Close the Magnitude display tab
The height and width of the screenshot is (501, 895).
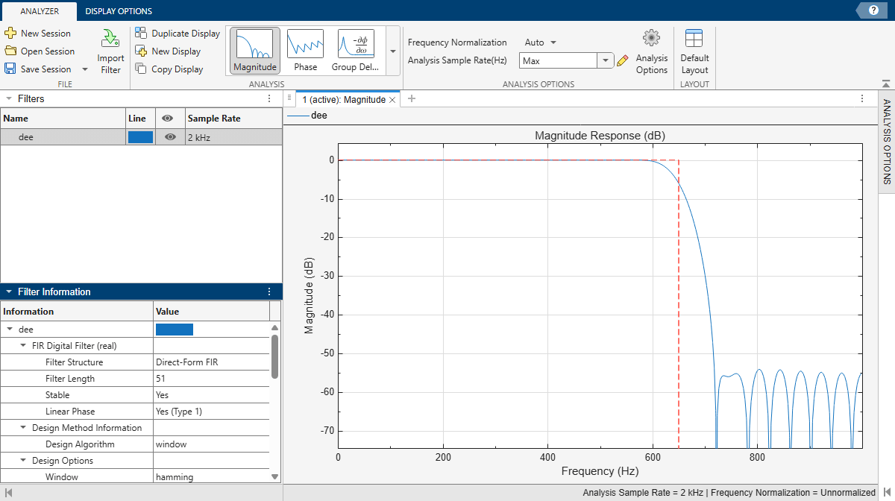[393, 99]
